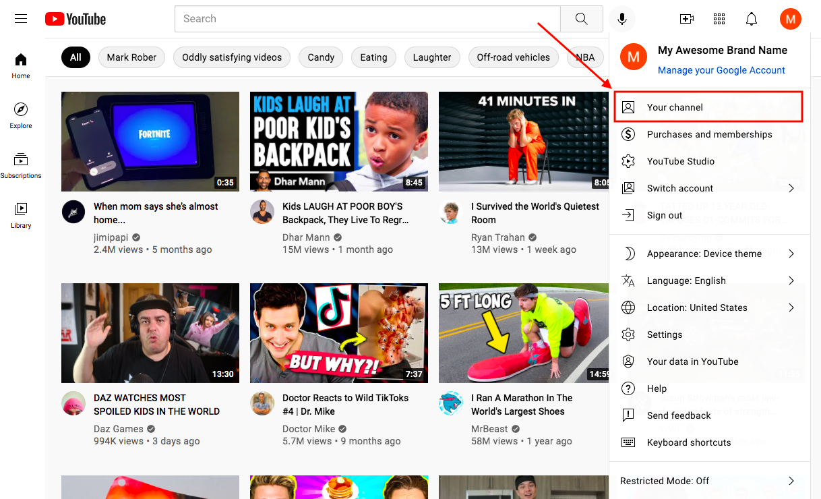Open I Ran A Marathon video title
Viewport: 821px width, 499px height.
point(522,405)
